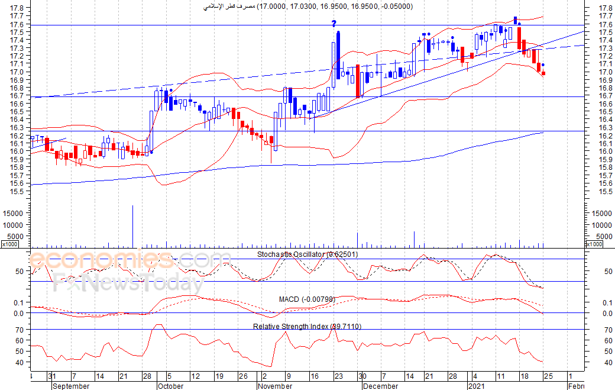This screenshot has width=615, height=390.
Task: Click date 12 on the time axis
Action: pos(195,376)
